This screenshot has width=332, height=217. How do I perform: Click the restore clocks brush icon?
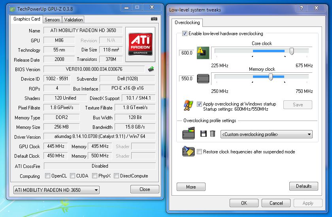click(188, 151)
